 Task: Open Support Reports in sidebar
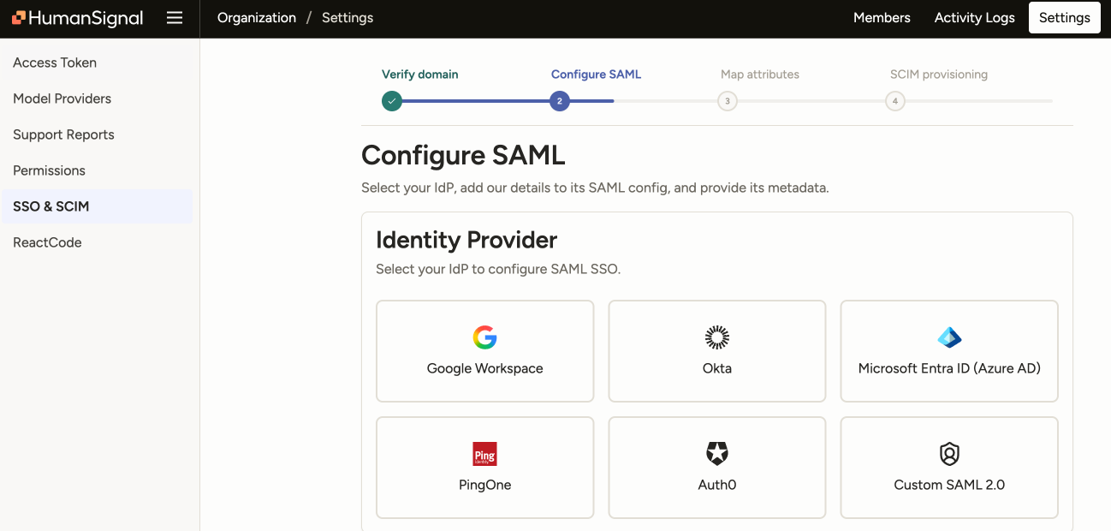click(63, 134)
